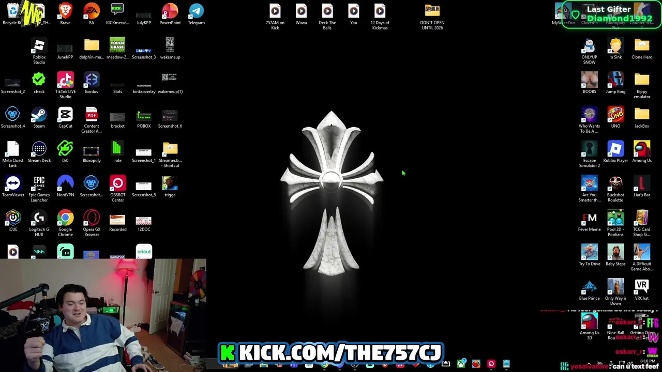Open the Roblox Player icon
This screenshot has width=662, height=372.
click(x=615, y=152)
